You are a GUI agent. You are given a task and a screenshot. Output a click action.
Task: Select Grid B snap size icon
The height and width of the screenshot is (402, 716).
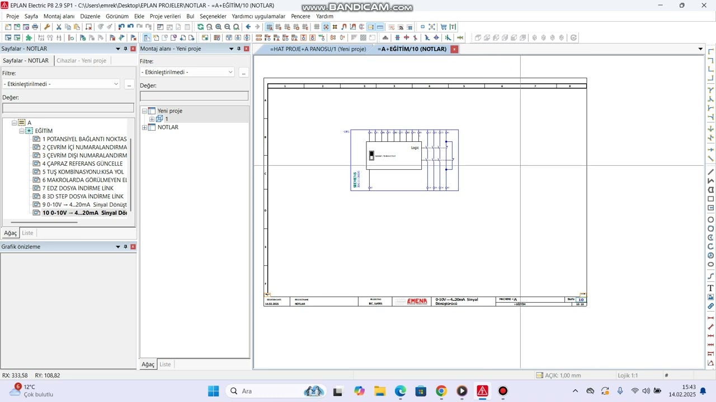click(278, 27)
